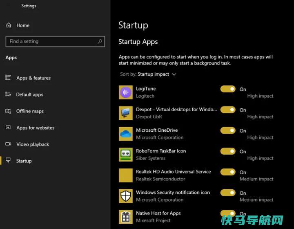Click the Realtek Semiconductor publisher text
Image resolution: width=294 pixels, height=229 pixels.
[160, 179]
